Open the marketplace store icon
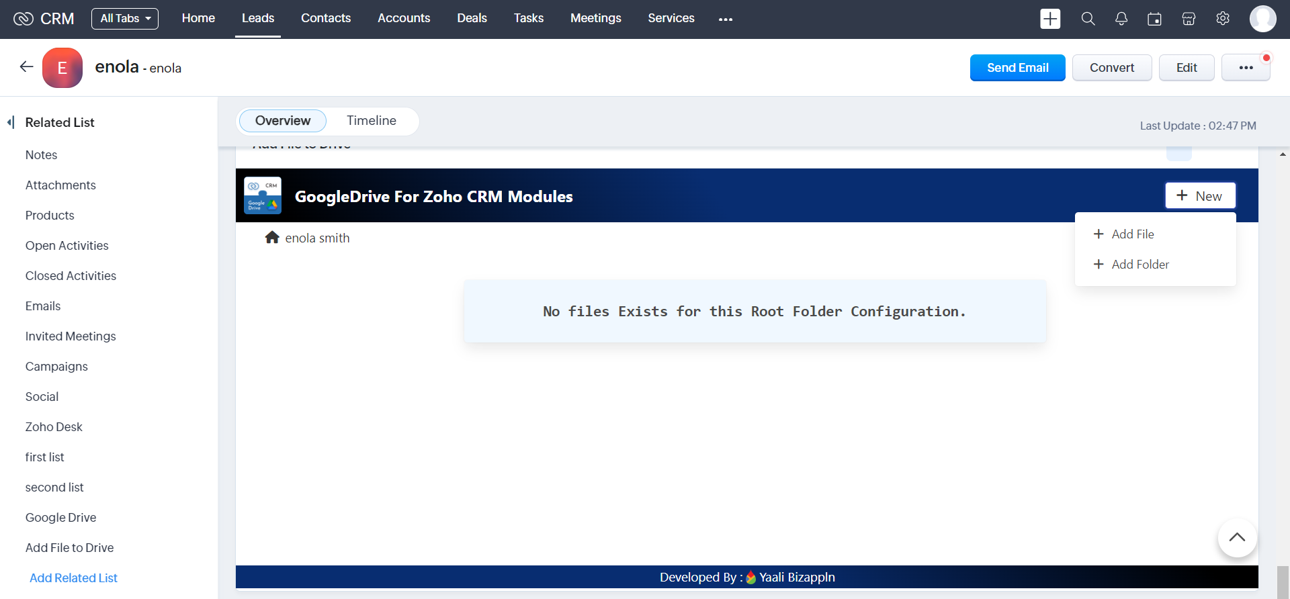This screenshot has width=1290, height=599. [1189, 19]
